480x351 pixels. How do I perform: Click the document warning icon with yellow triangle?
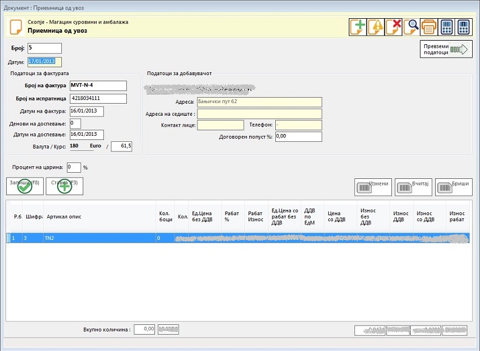(375, 27)
